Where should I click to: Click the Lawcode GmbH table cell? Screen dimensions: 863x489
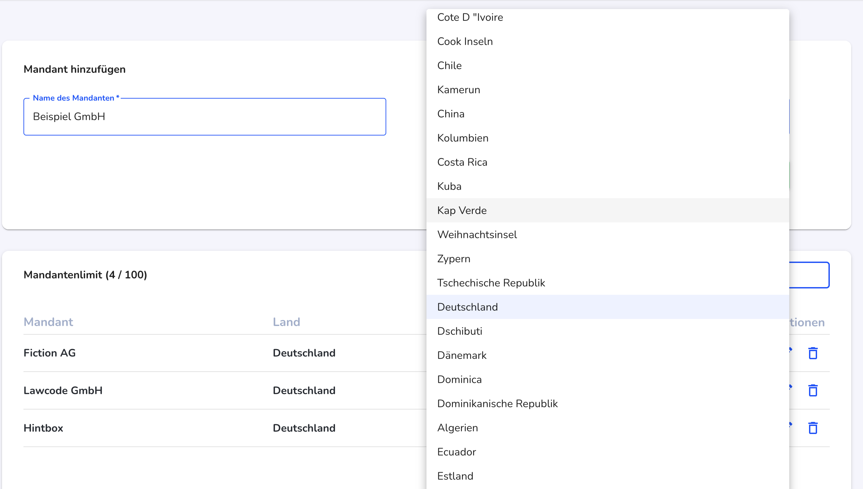(x=63, y=390)
